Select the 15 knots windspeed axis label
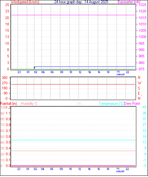 [7, 30]
